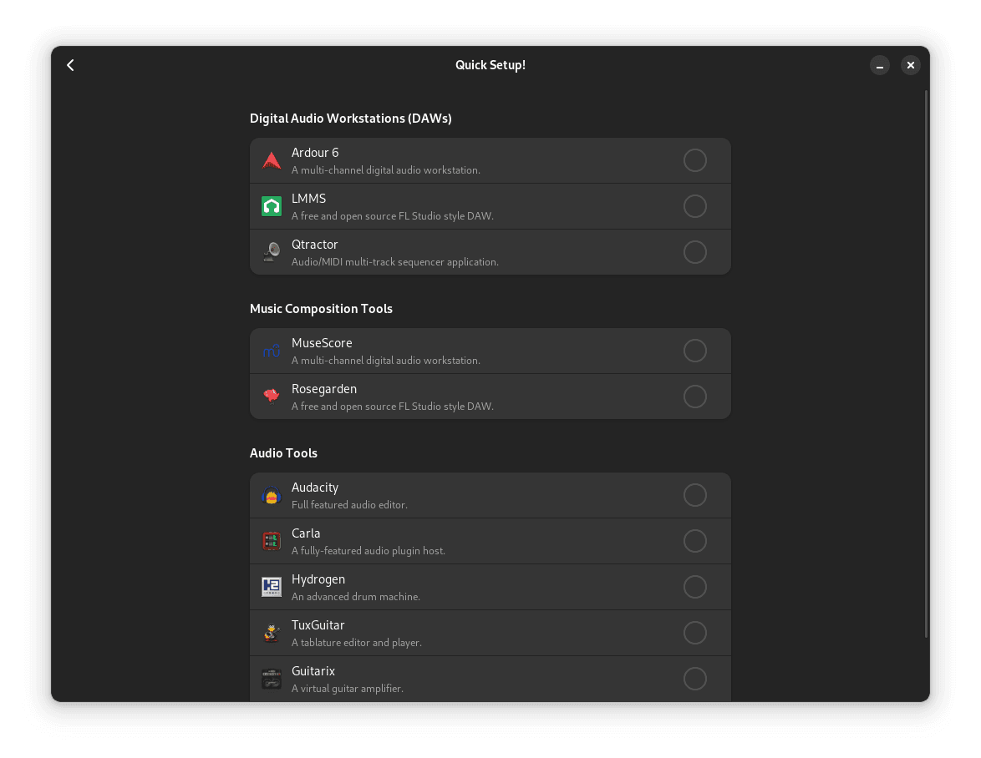Click the 'Ardour 6' title text
The width and height of the screenshot is (981, 758).
(315, 153)
